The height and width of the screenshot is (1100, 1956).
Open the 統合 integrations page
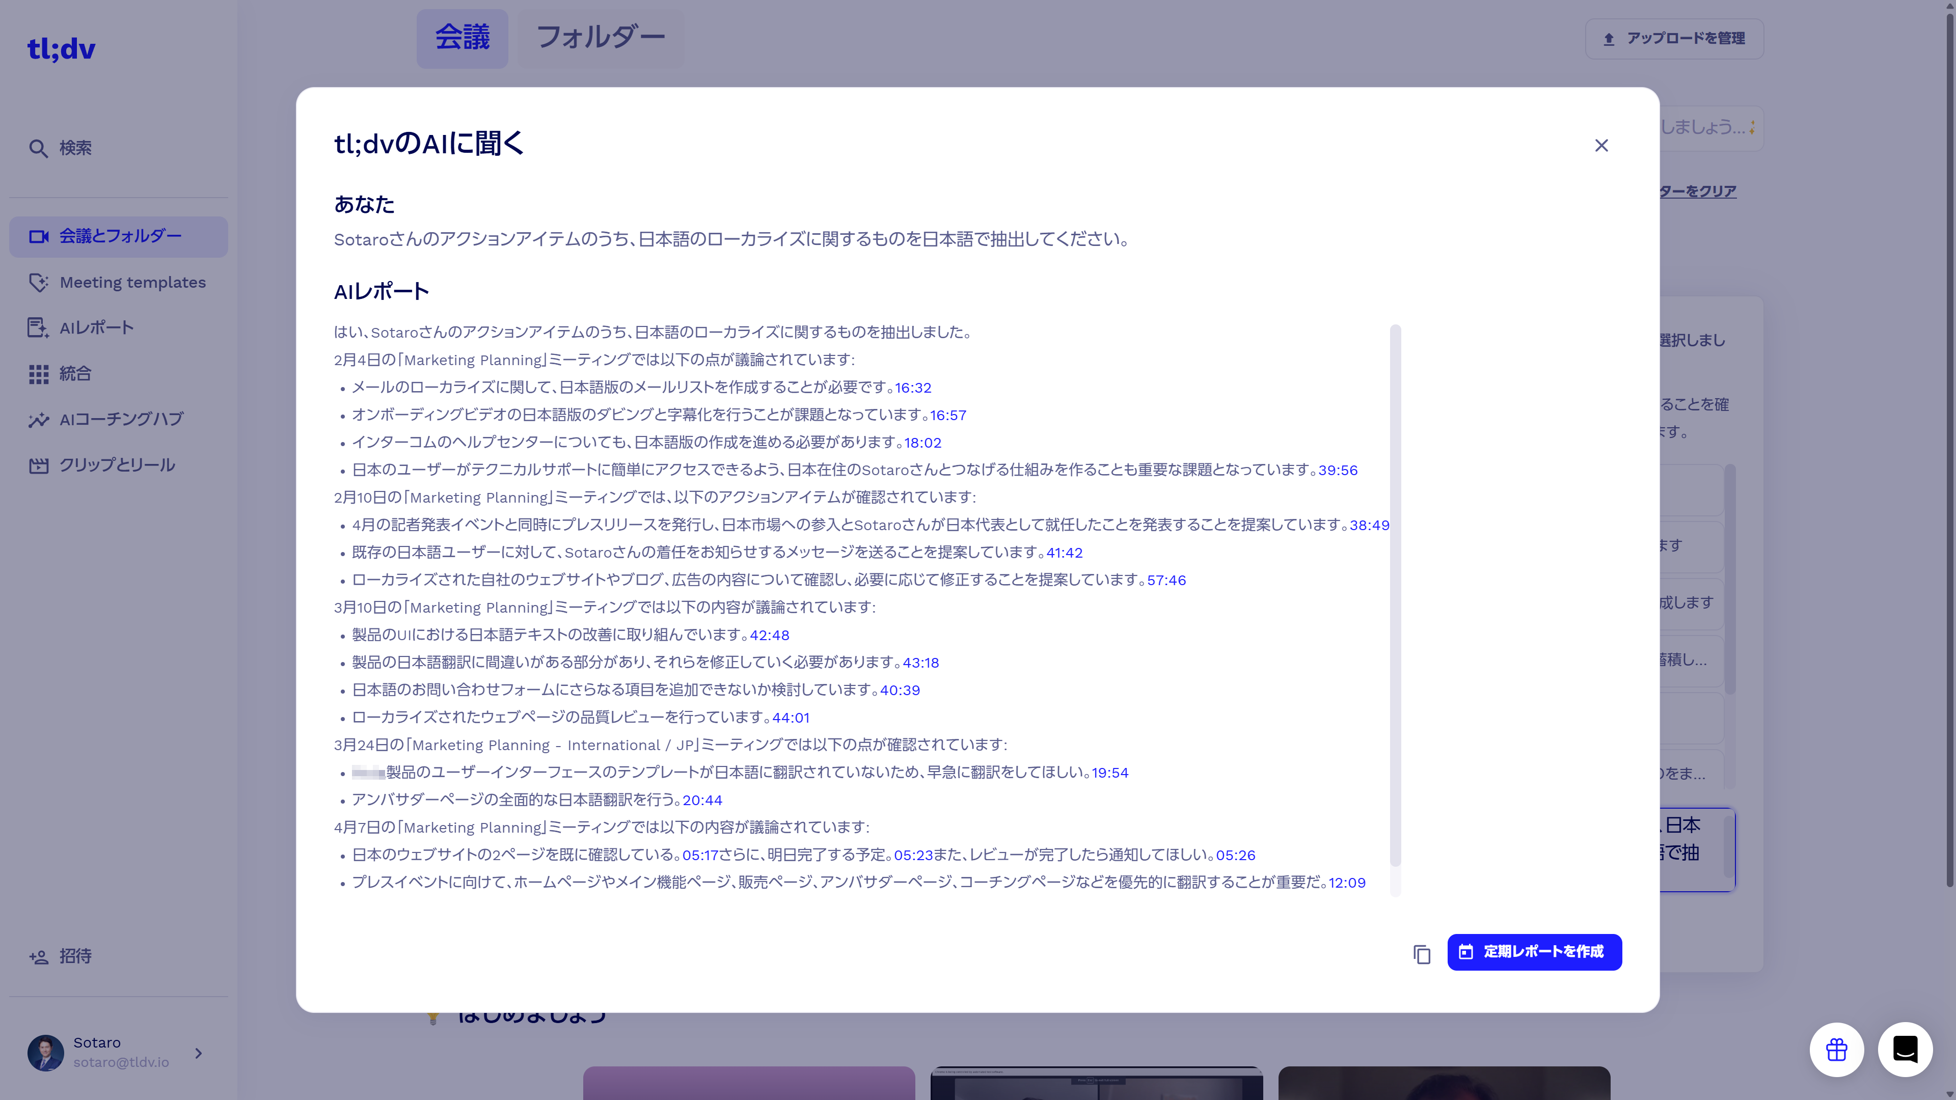tap(75, 373)
